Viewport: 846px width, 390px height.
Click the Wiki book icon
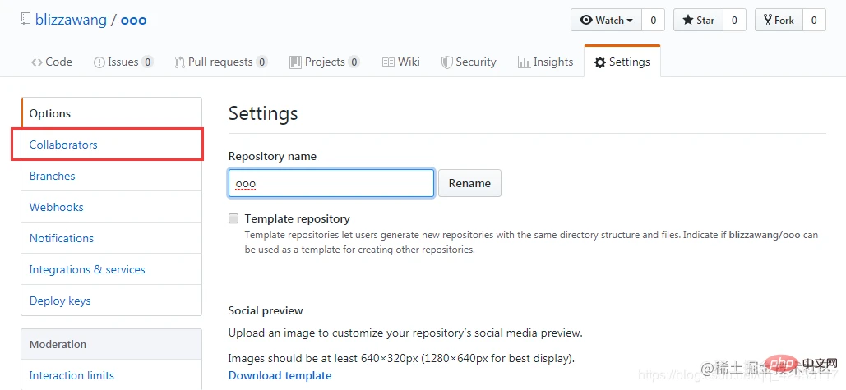click(x=388, y=62)
